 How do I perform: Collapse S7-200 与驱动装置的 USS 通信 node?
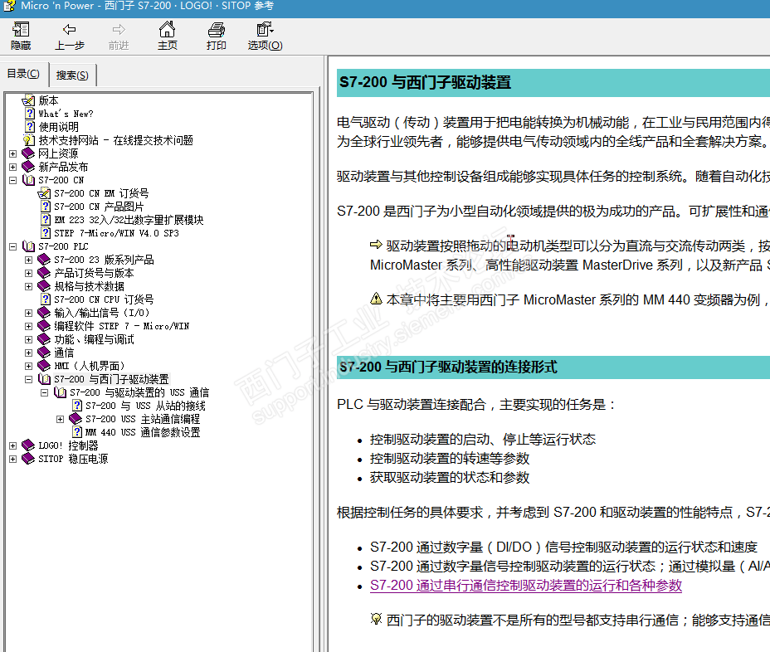click(44, 392)
